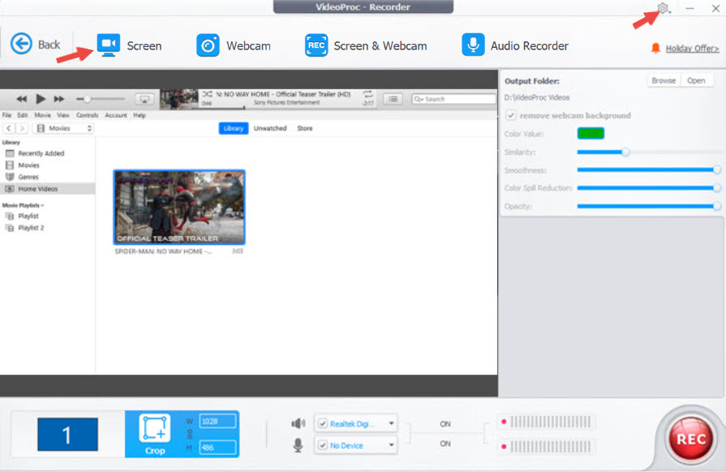Select the Screen recording mode icon
726x472 pixels.
109,45
